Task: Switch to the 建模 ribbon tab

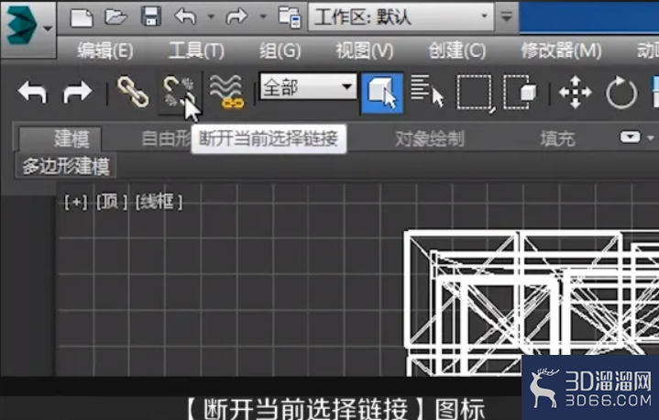Action: (60, 138)
